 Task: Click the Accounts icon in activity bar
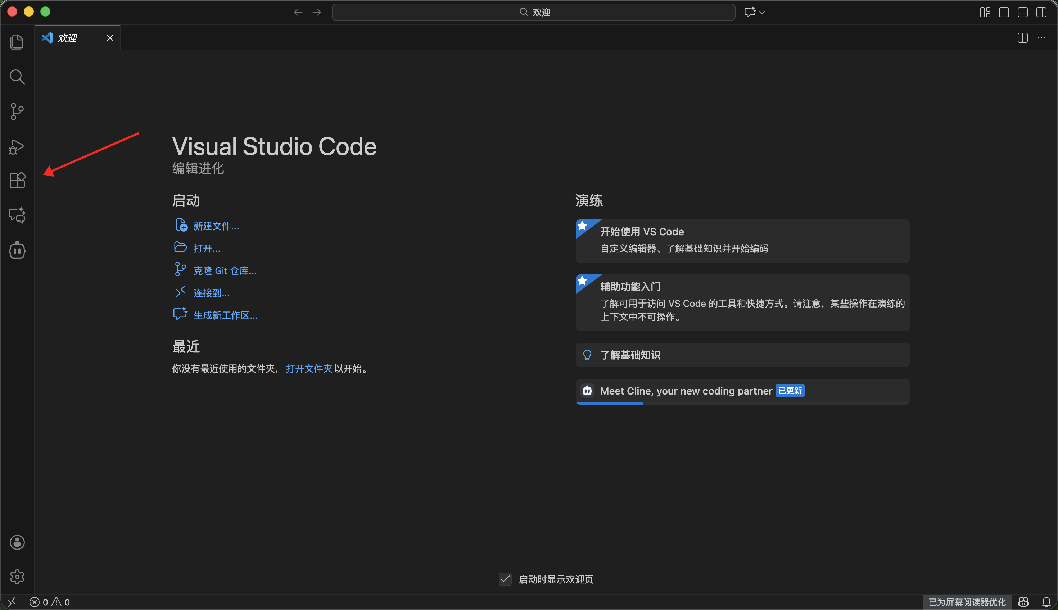pos(17,542)
